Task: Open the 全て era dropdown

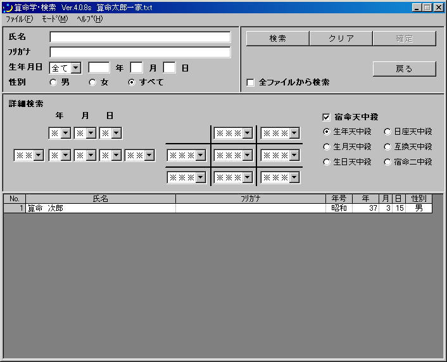Action: (x=76, y=68)
